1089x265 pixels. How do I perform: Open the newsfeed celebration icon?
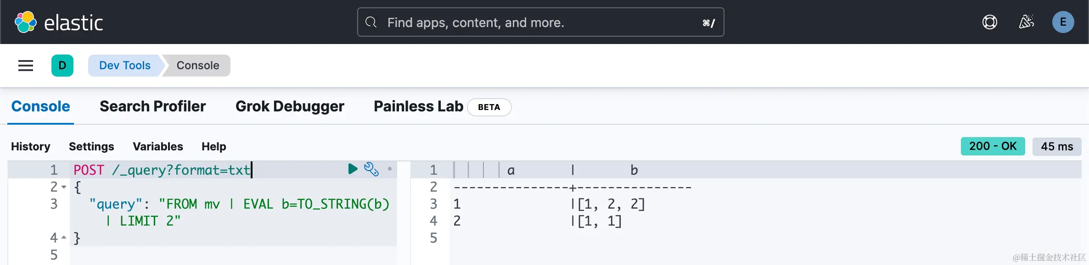(x=1026, y=22)
